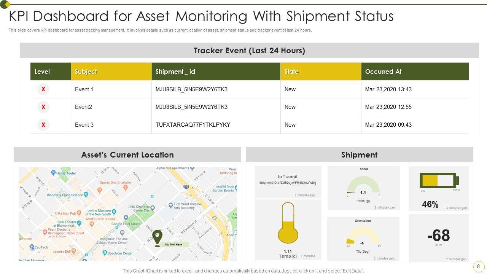Click the thermometer temperature icon

(x=288, y=223)
